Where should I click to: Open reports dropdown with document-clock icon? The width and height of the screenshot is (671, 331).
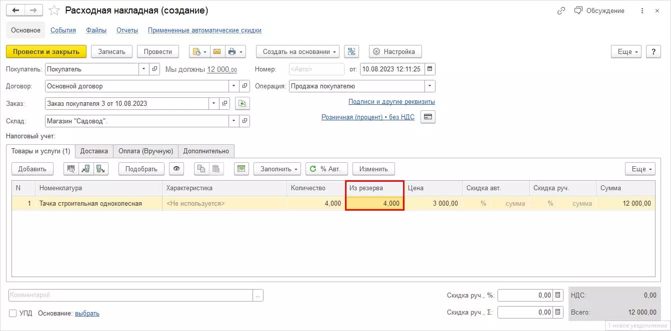(199, 51)
